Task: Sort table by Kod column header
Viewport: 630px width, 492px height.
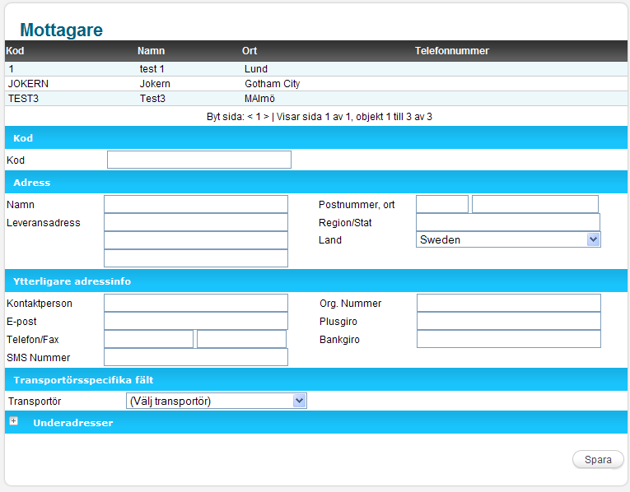Action: click(15, 51)
